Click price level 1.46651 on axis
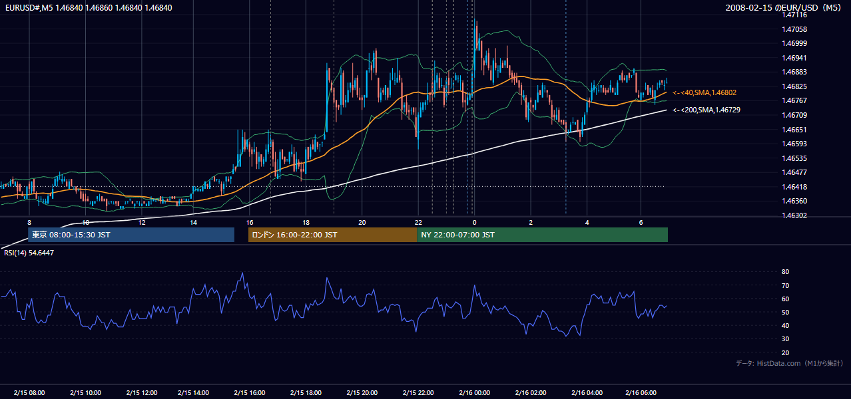 click(794, 130)
